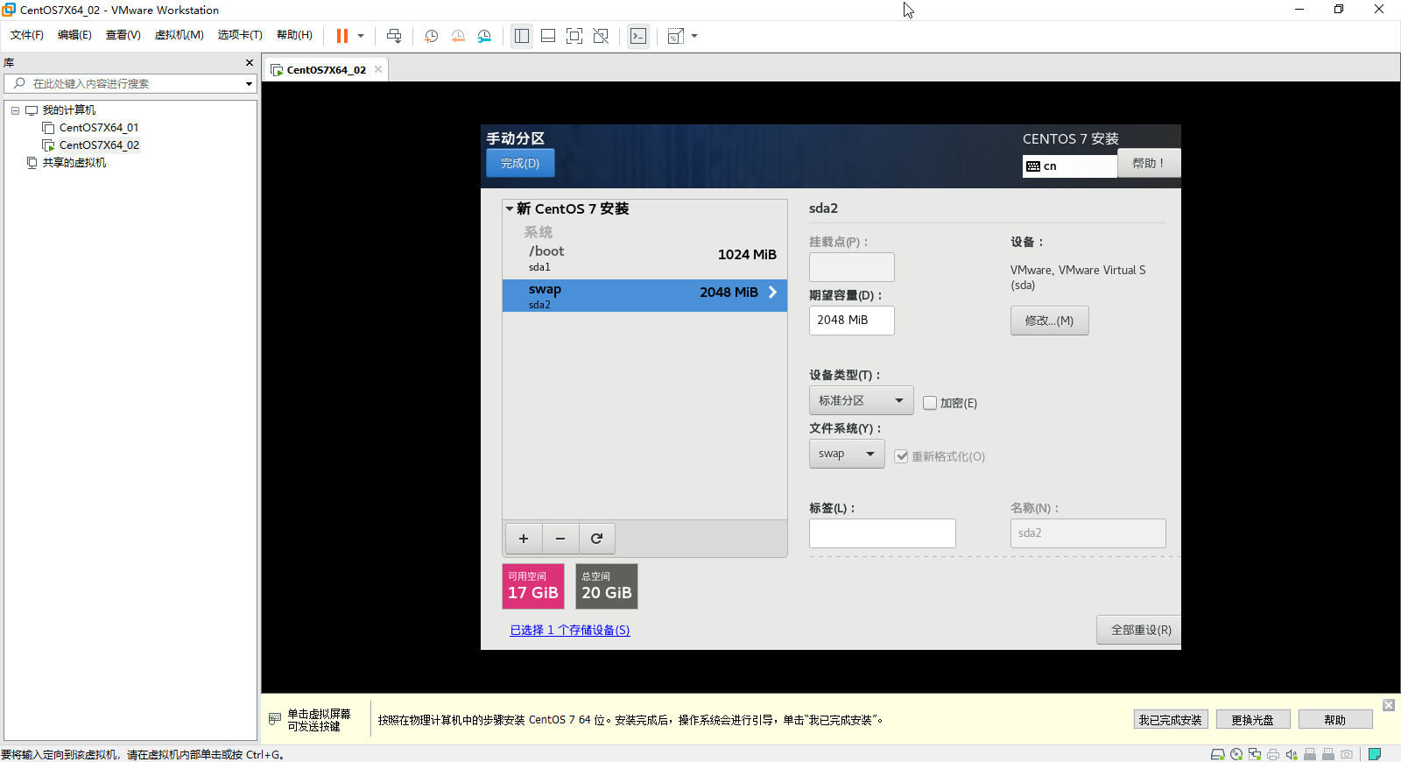Click the 总空间 20 GiB indicator
This screenshot has width=1401, height=762.
[606, 586]
